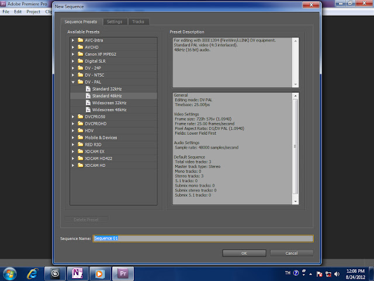Launch Internet Explorer from the taskbar

point(33,274)
